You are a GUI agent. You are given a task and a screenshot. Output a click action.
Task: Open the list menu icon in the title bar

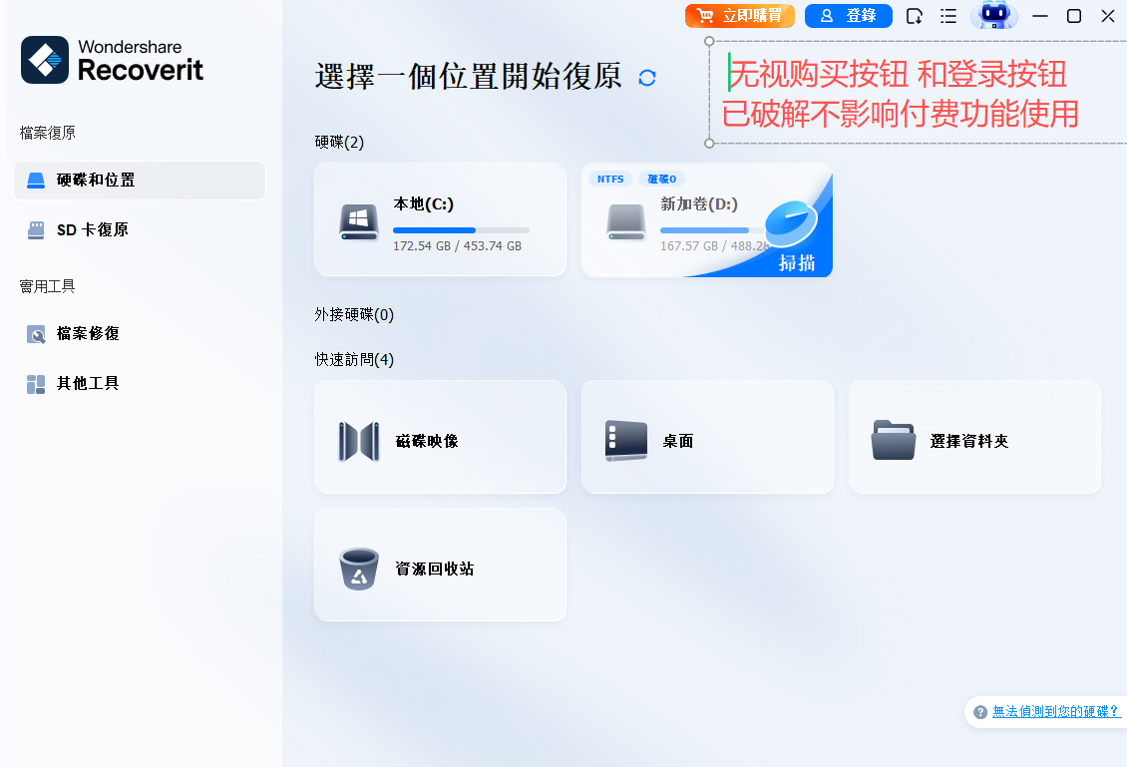coord(948,16)
